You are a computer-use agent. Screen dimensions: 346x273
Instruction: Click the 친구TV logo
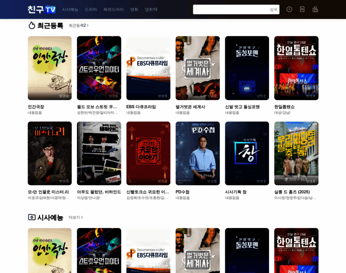point(41,10)
